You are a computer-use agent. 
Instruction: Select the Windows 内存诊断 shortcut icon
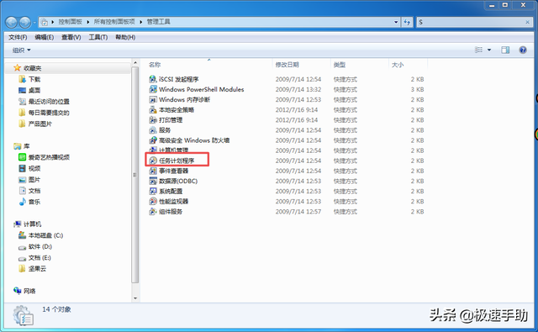tap(153, 100)
